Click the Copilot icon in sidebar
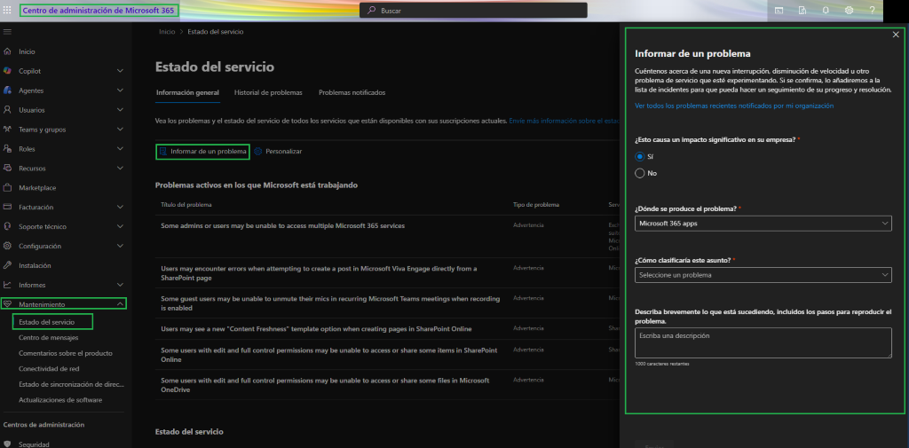The height and width of the screenshot is (448, 909). tap(7, 71)
